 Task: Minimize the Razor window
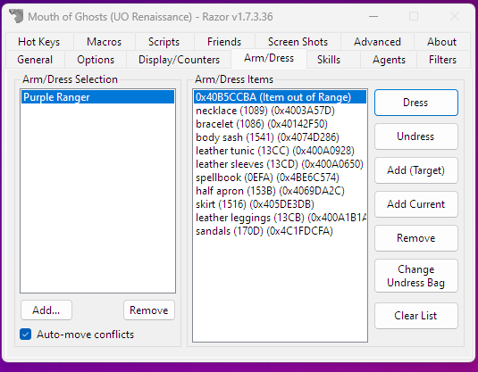[x=373, y=16]
